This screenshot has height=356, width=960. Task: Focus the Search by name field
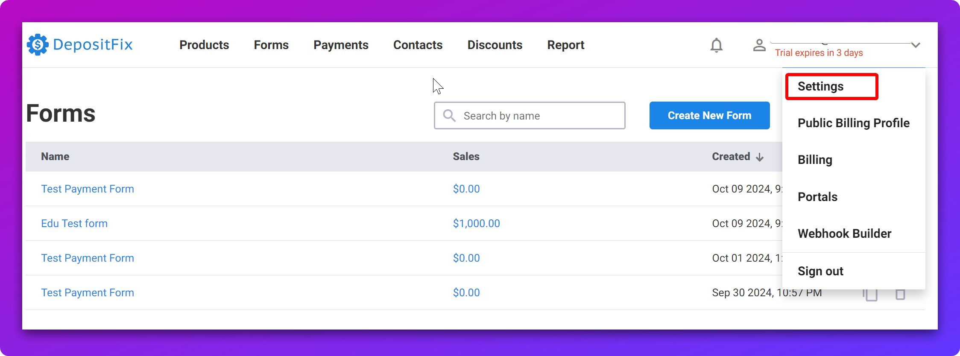(530, 115)
